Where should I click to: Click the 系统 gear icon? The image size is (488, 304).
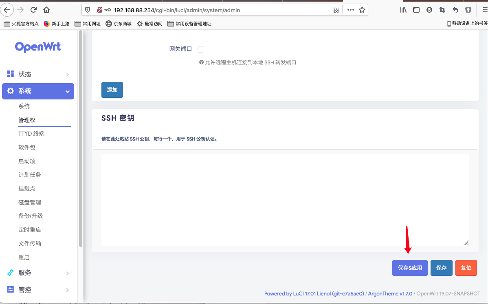11,91
